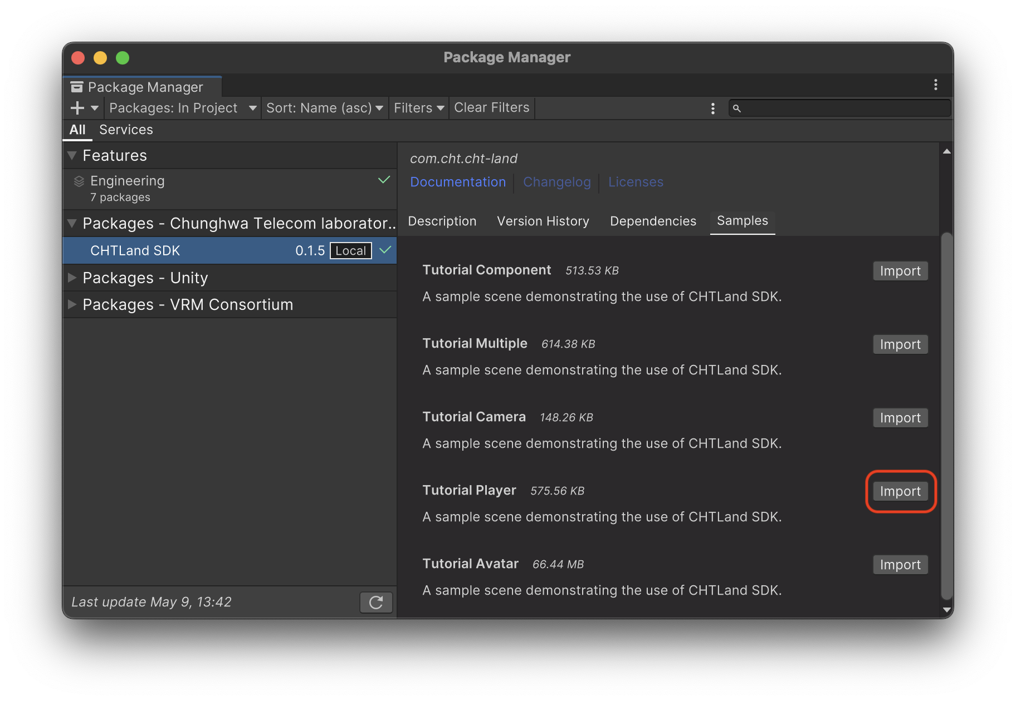Open the Documentation link
Image resolution: width=1016 pixels, height=701 pixels.
pos(457,182)
